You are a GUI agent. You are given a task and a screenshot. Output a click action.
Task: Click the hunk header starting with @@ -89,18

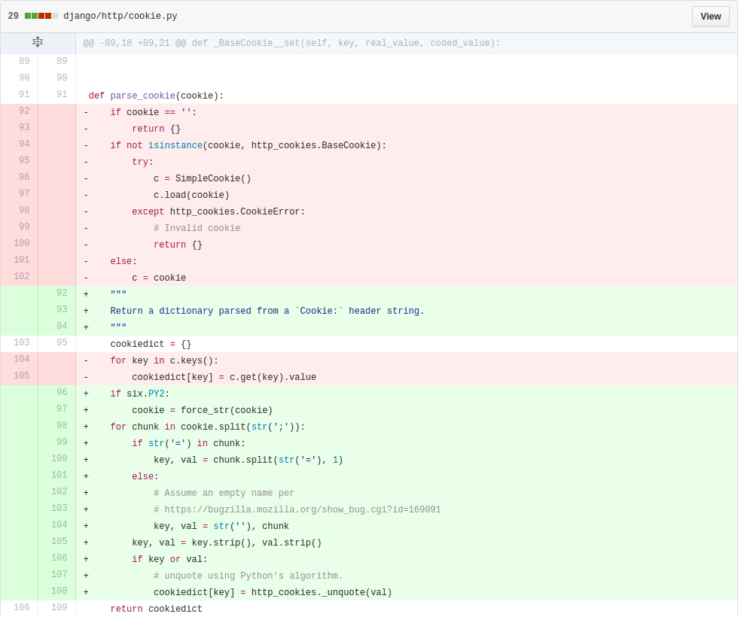click(x=292, y=43)
